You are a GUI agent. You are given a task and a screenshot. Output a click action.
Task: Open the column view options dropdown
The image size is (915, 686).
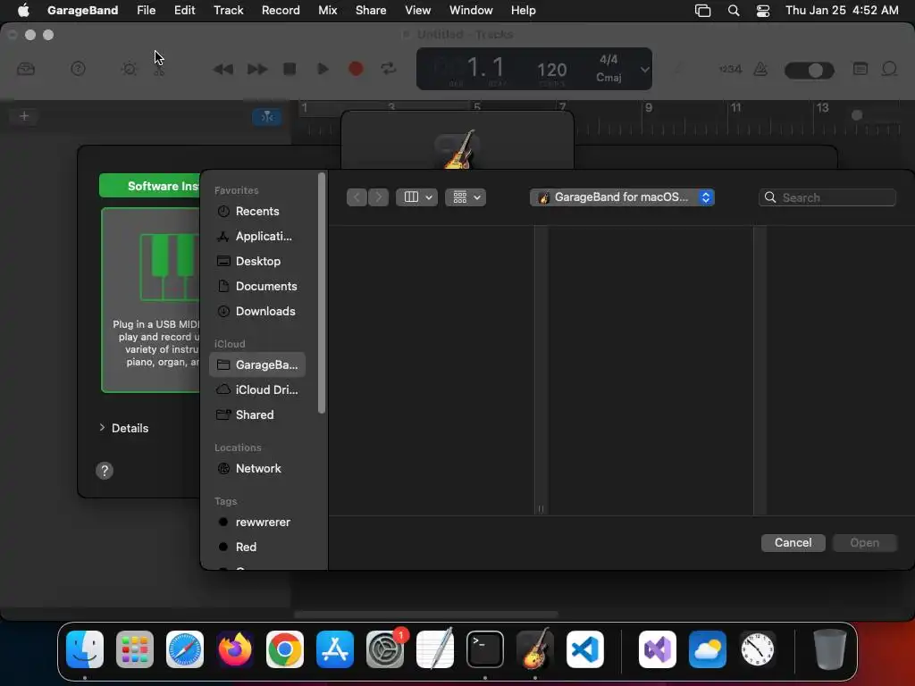point(416,197)
